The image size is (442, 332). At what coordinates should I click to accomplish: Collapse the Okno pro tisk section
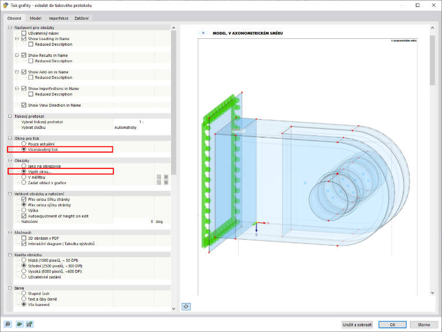(x=10, y=138)
